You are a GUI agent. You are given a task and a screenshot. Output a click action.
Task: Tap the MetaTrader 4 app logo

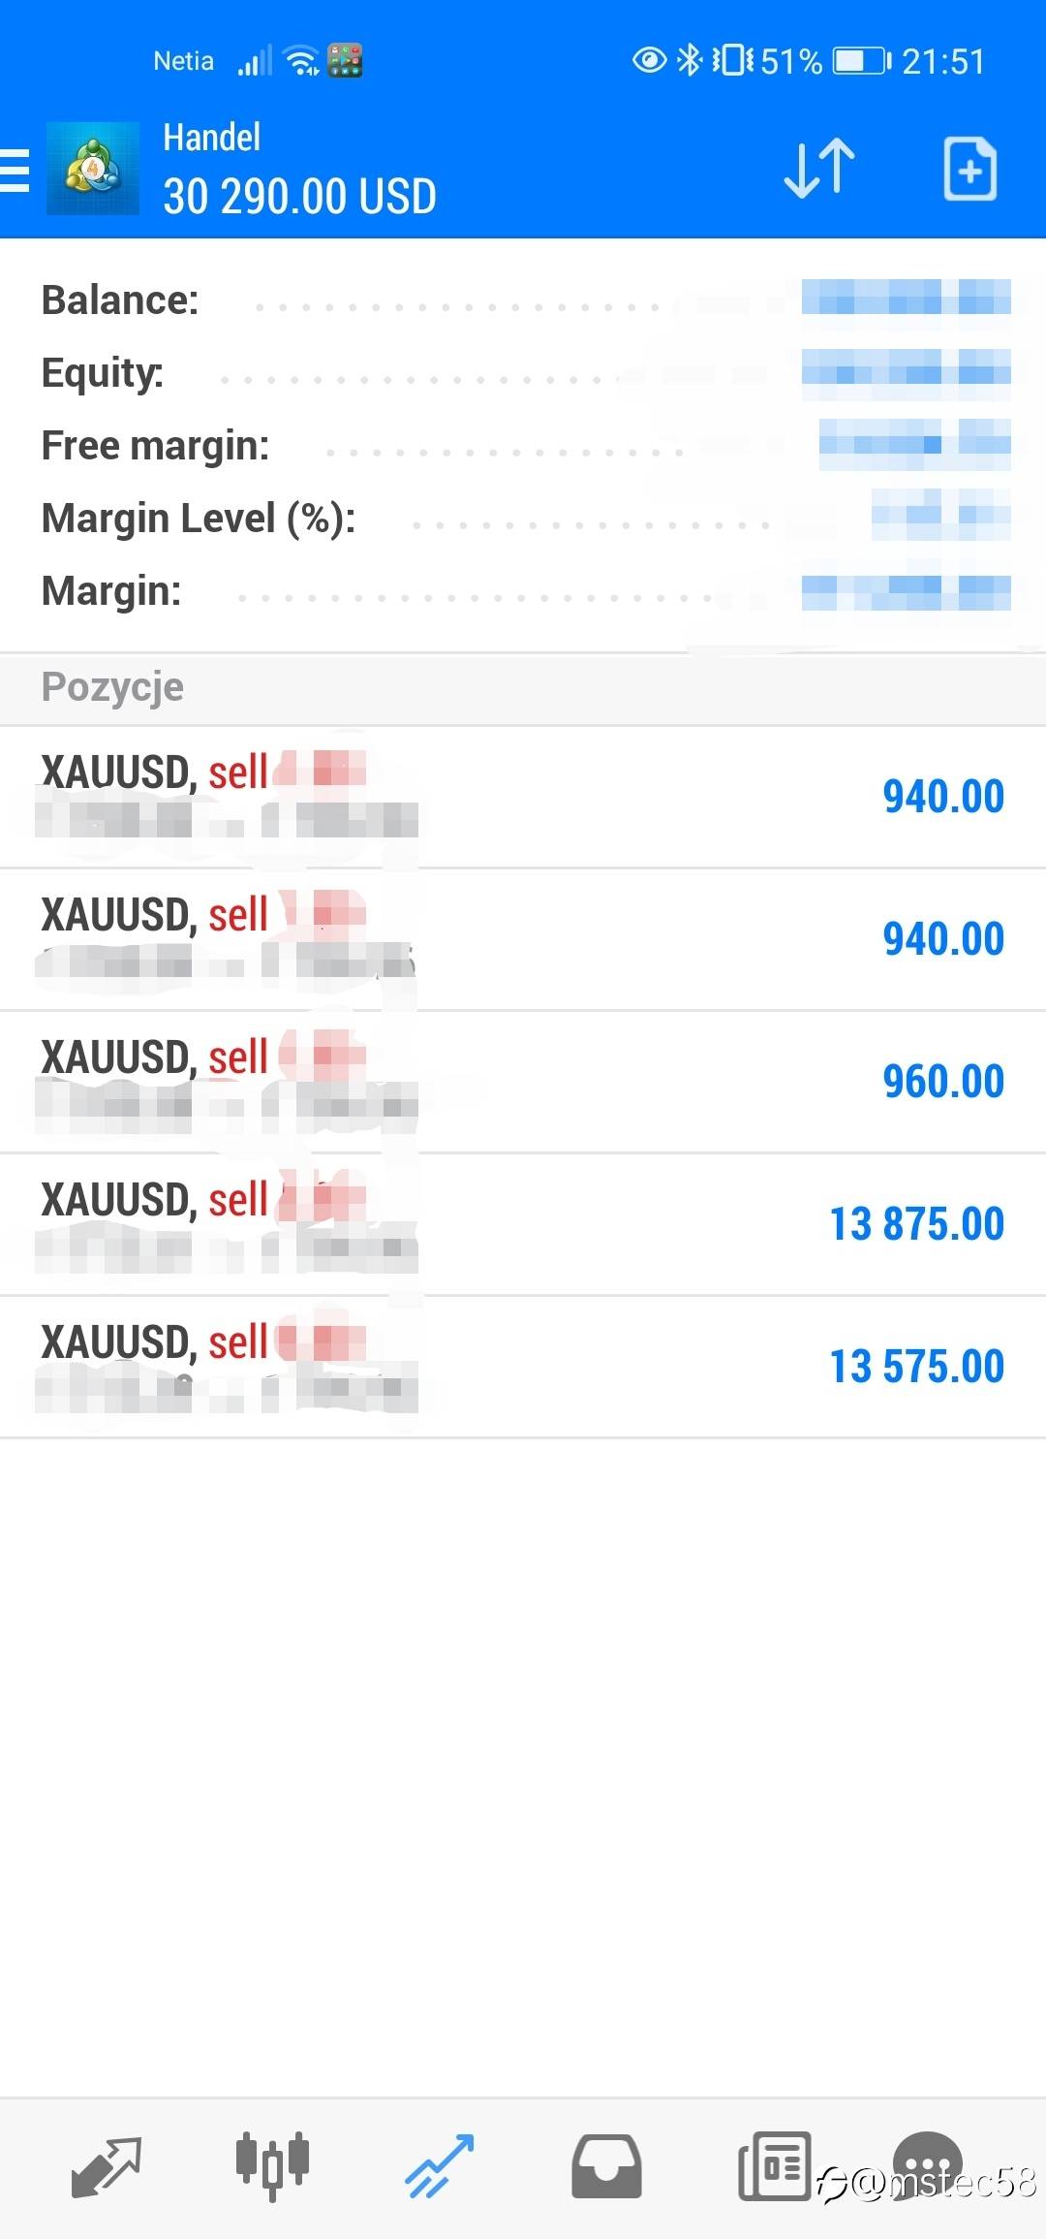[93, 169]
